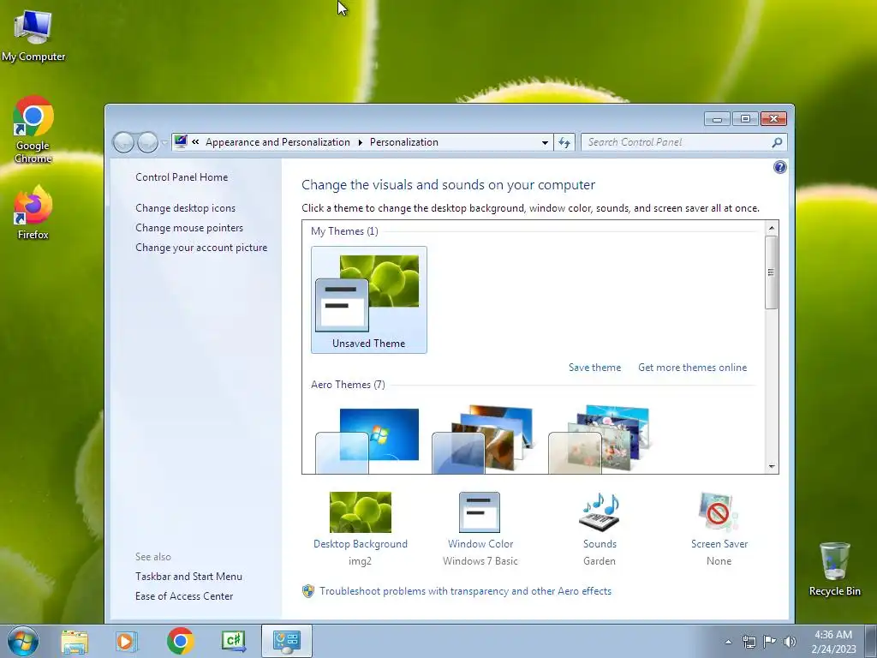Go to Control Panel Home
The width and height of the screenshot is (877, 658).
182,177
